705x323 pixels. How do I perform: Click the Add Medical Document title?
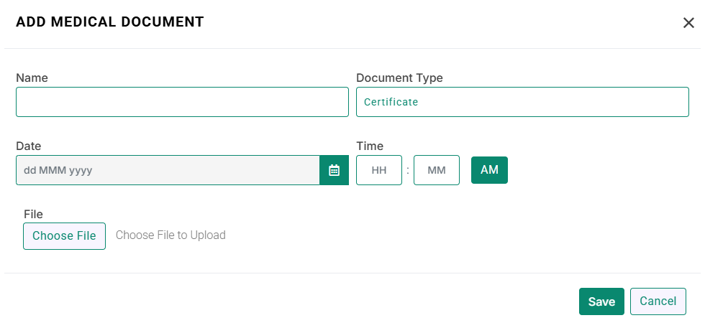point(109,22)
